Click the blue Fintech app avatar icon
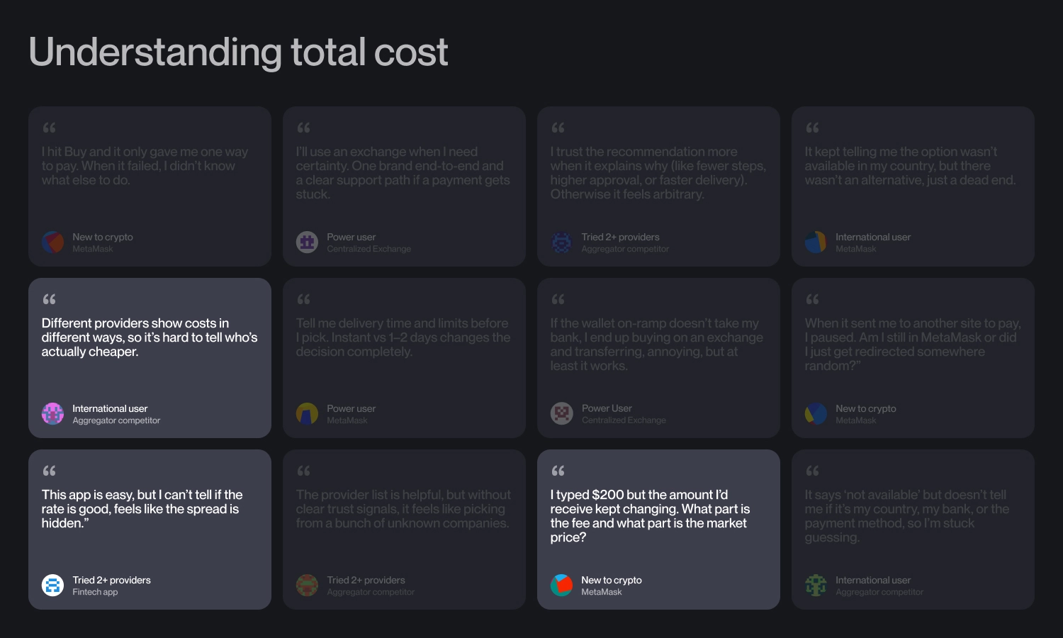 point(52,586)
